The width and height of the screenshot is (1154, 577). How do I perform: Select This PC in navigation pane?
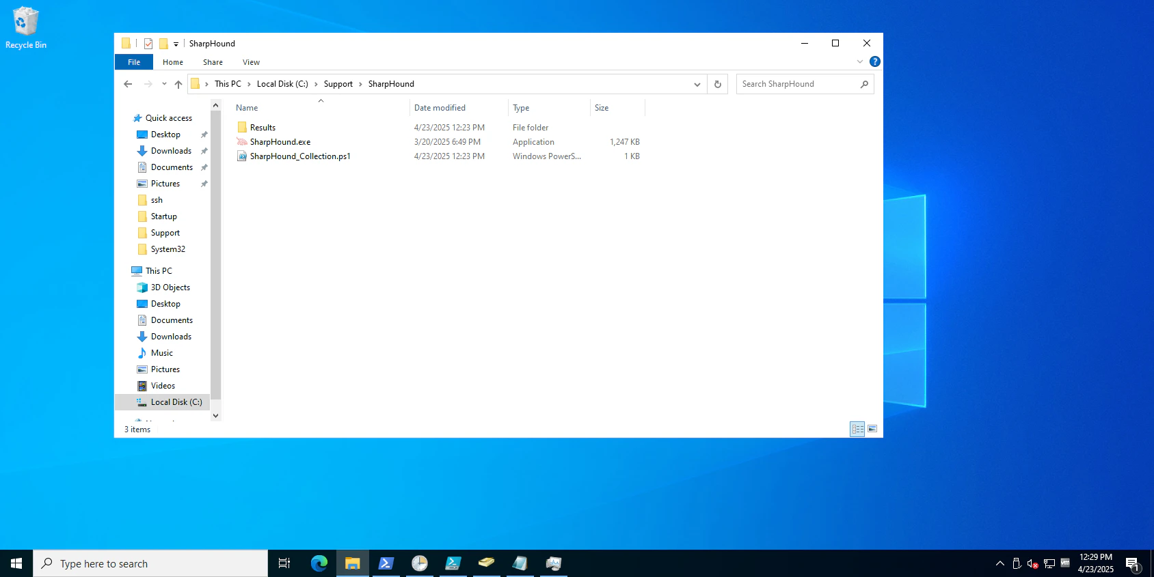pyautogui.click(x=159, y=271)
